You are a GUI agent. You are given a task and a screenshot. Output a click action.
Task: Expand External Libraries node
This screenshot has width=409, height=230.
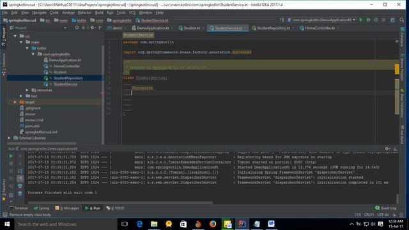(x=9, y=138)
